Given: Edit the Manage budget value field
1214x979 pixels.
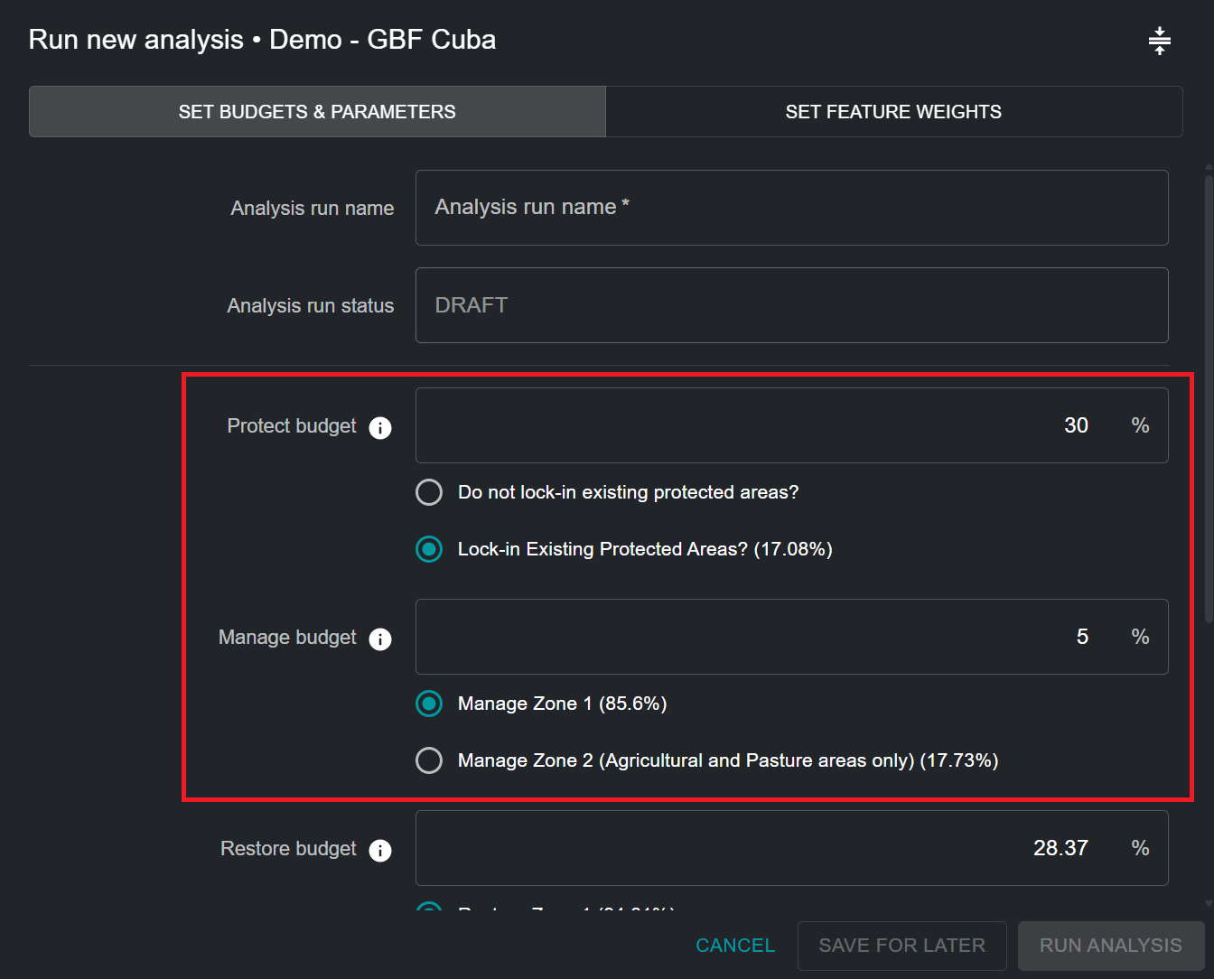Looking at the screenshot, I should [x=768, y=637].
